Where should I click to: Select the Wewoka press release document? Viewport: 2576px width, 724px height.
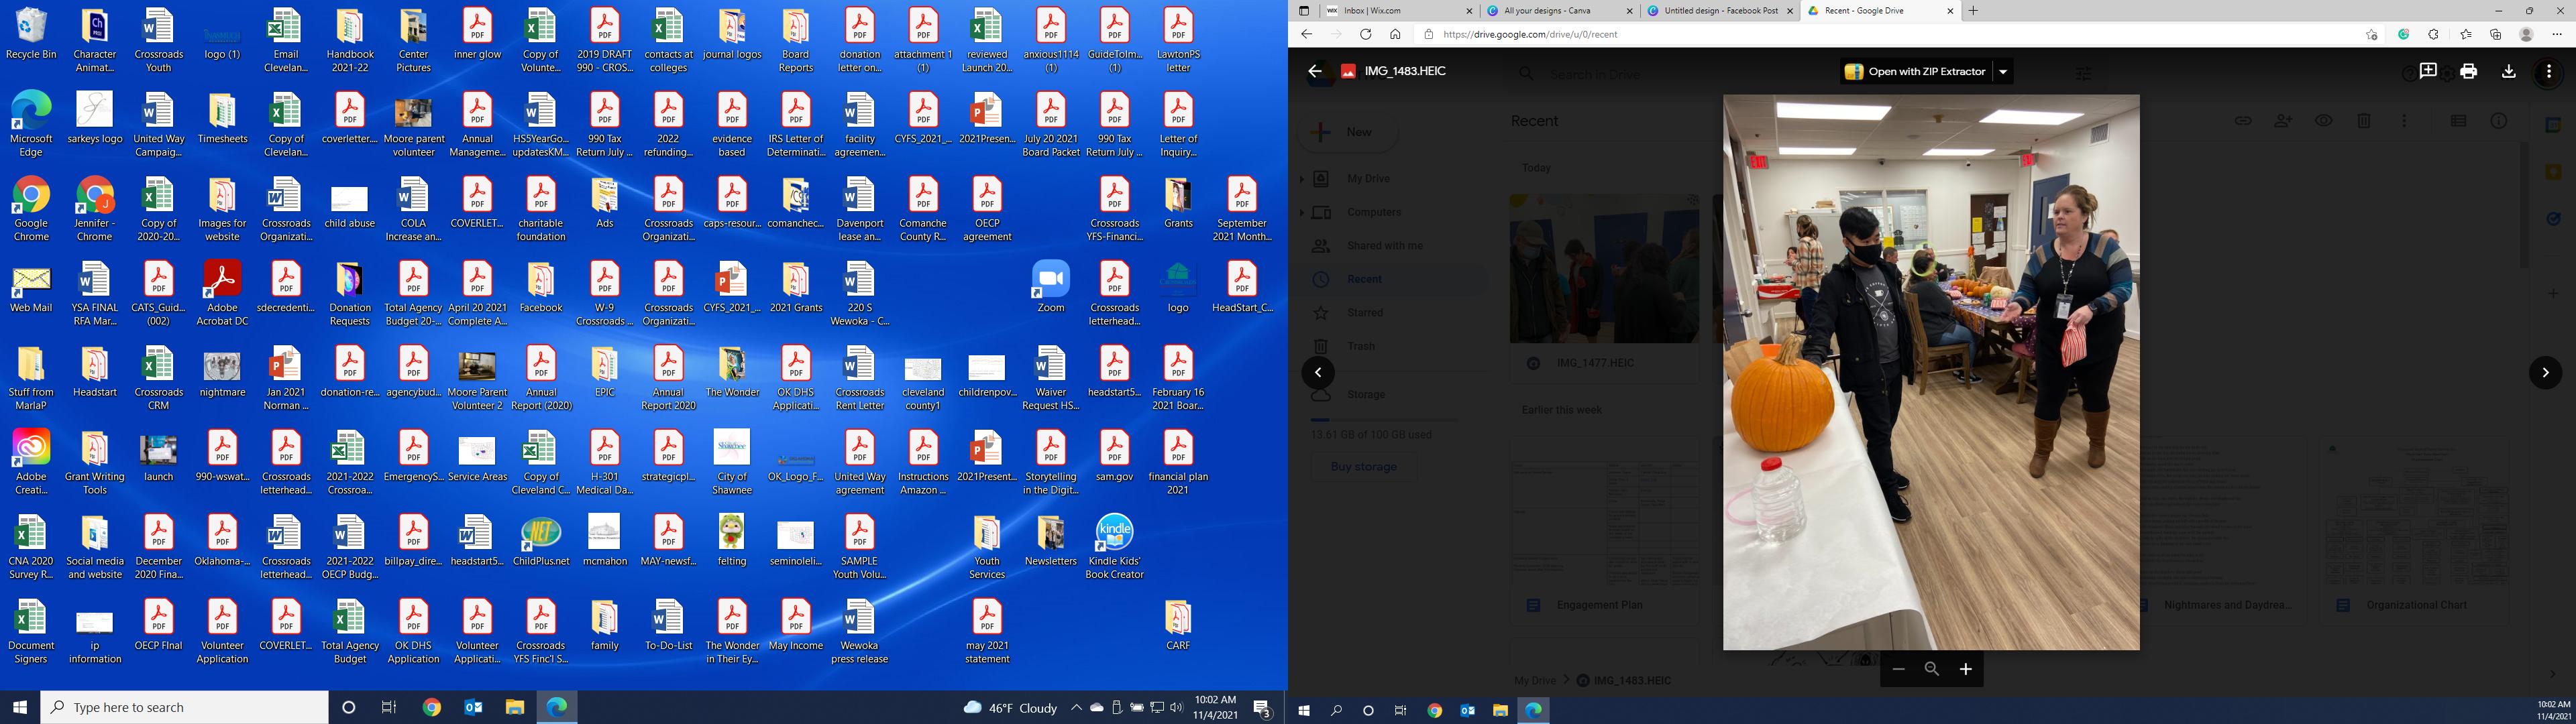click(859, 631)
